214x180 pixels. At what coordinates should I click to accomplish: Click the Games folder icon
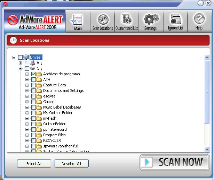pos(39,102)
